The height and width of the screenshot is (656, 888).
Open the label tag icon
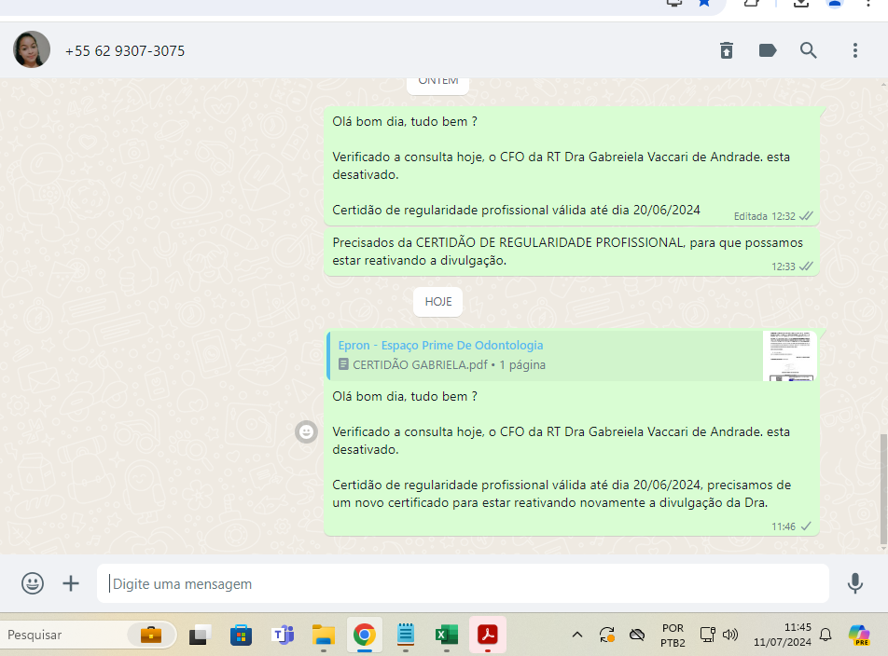coord(768,50)
